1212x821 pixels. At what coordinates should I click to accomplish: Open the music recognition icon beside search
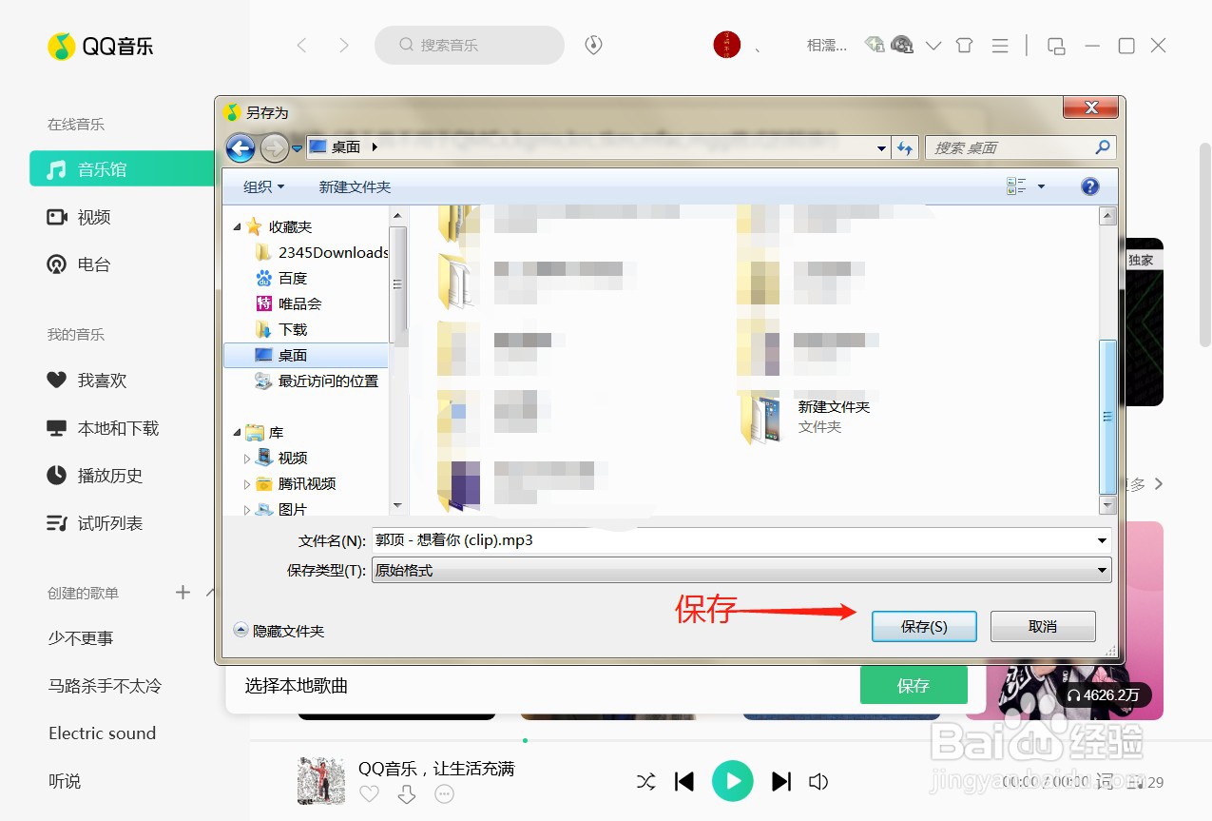pos(593,45)
